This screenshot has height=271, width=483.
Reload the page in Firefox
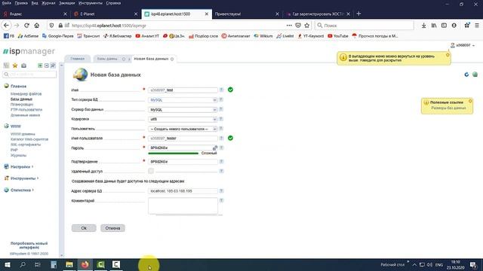point(27,26)
